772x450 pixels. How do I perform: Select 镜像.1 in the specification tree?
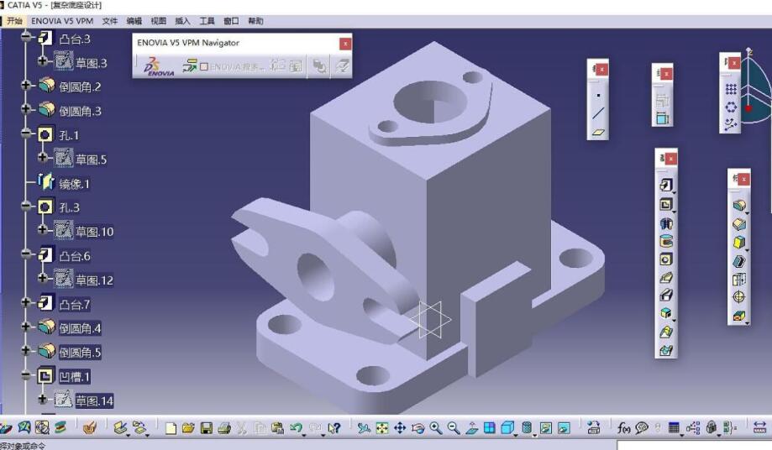(x=74, y=184)
